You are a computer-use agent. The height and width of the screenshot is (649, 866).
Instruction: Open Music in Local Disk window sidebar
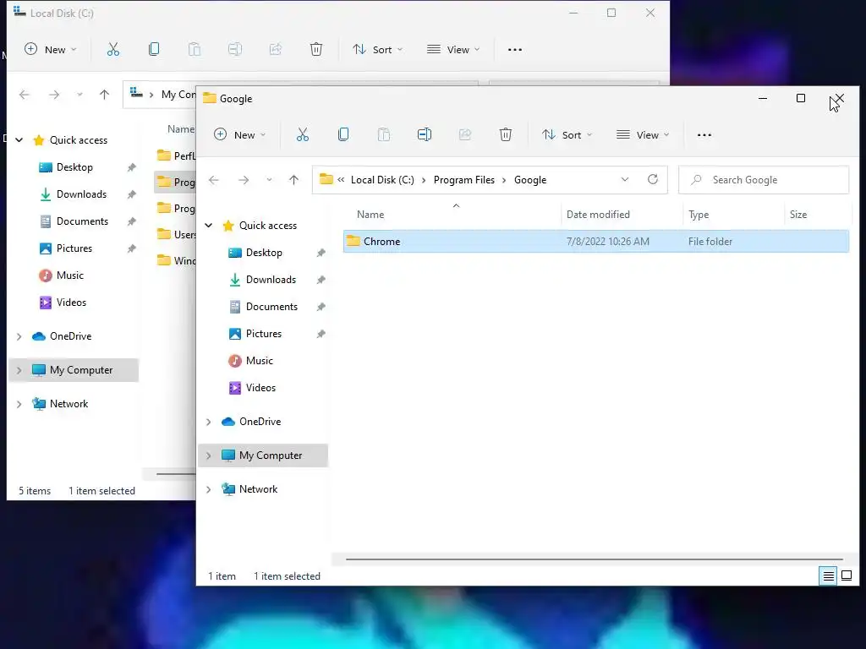point(69,275)
